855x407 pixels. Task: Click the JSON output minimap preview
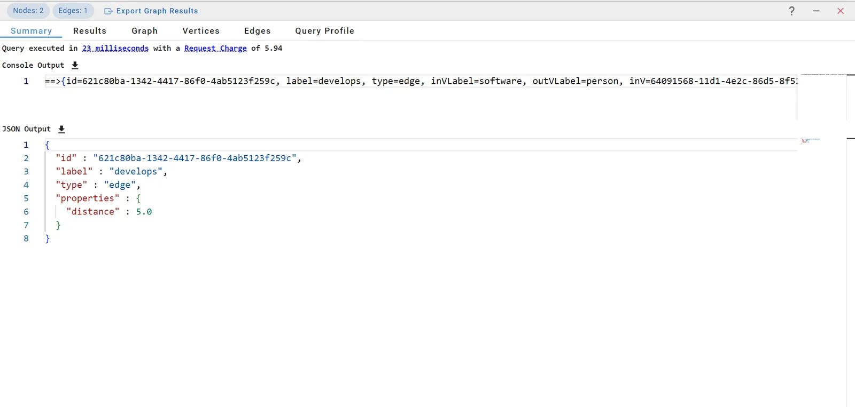click(811, 141)
